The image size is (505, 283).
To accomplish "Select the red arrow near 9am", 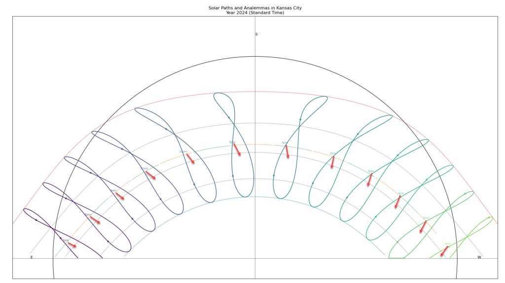I will tap(119, 196).
